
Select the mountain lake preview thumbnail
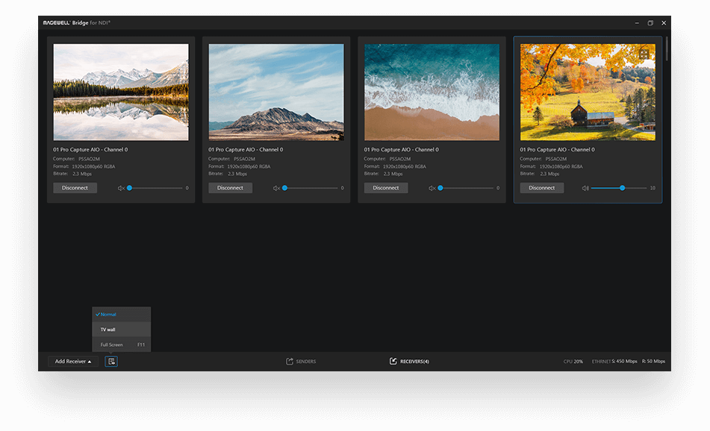point(121,92)
